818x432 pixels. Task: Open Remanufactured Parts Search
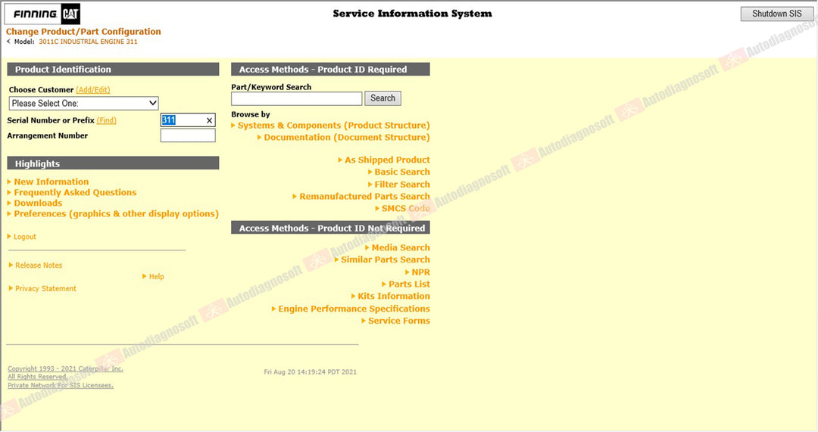[364, 197]
